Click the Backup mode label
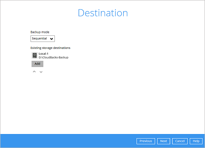205x148 pixels. (40, 32)
